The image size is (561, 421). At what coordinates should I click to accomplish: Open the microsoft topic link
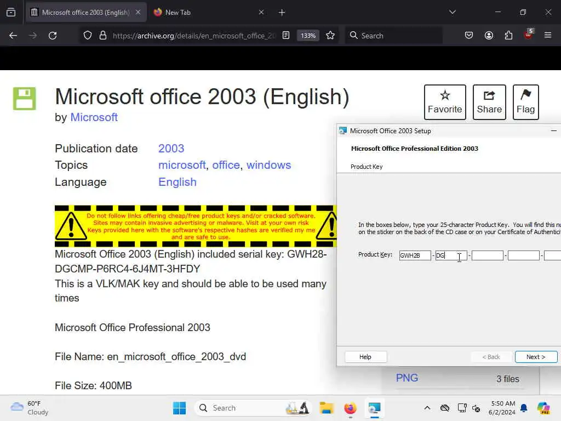pyautogui.click(x=182, y=165)
